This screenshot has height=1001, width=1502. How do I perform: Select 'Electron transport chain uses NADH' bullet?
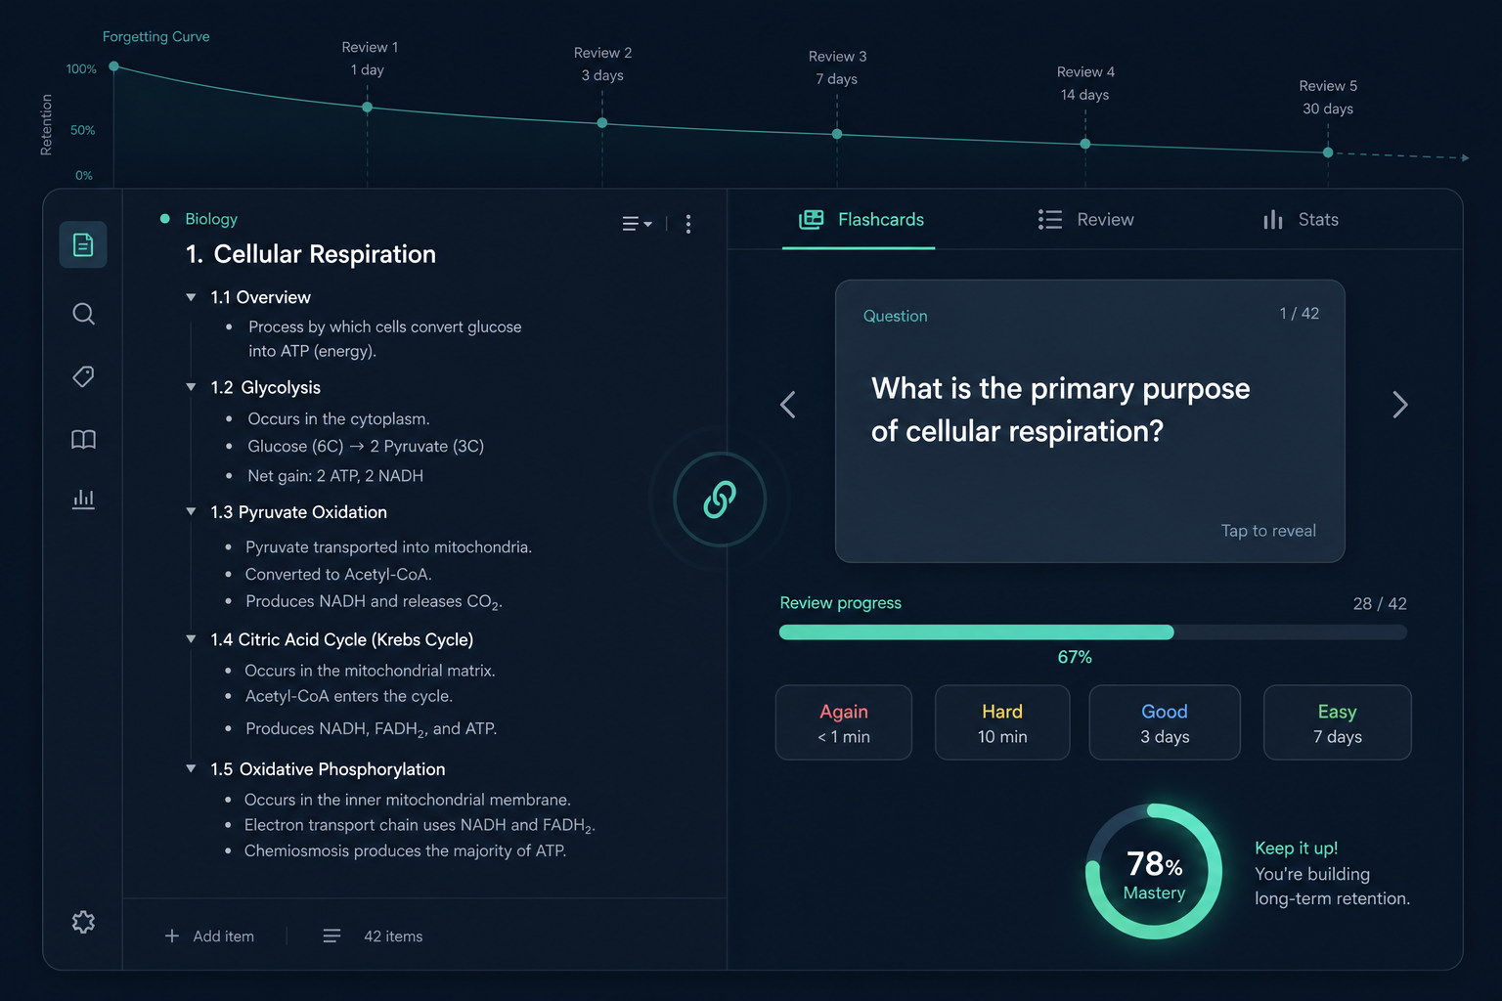click(420, 825)
